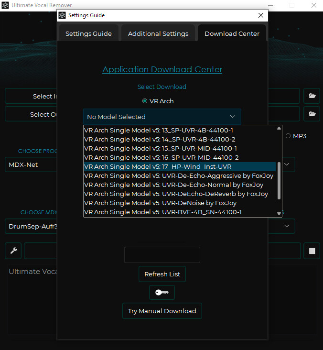
Task: Expand the MDX-Net process method dropdown arrow
Action: coord(287,164)
